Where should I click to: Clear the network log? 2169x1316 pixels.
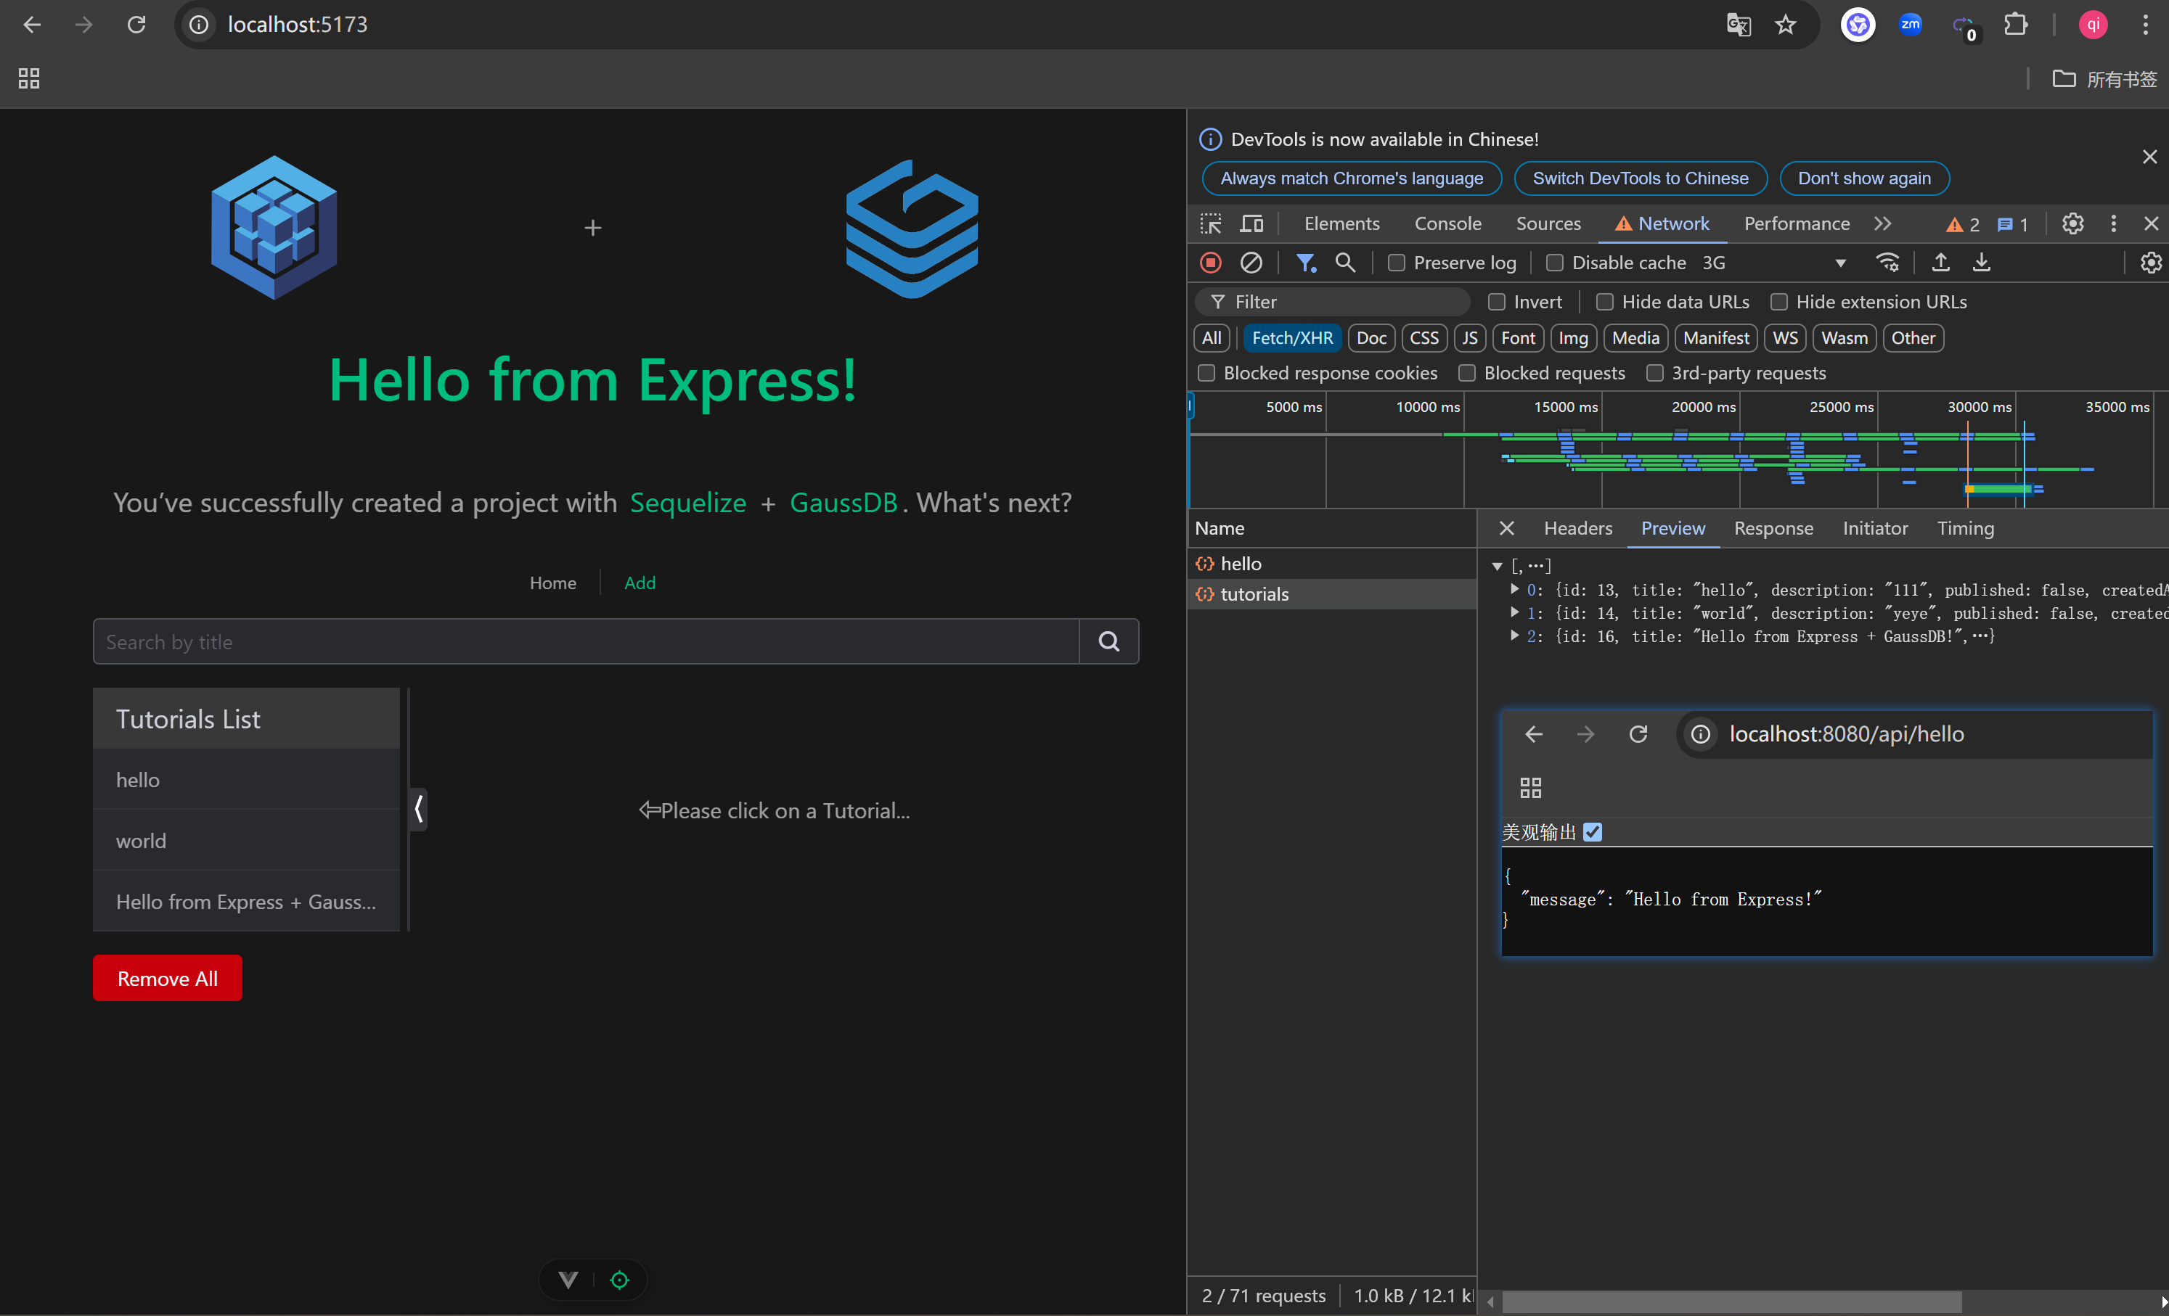click(x=1251, y=262)
